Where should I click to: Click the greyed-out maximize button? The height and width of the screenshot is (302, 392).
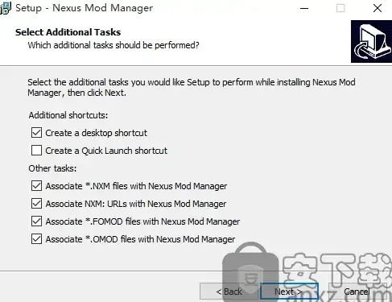[340, 8]
